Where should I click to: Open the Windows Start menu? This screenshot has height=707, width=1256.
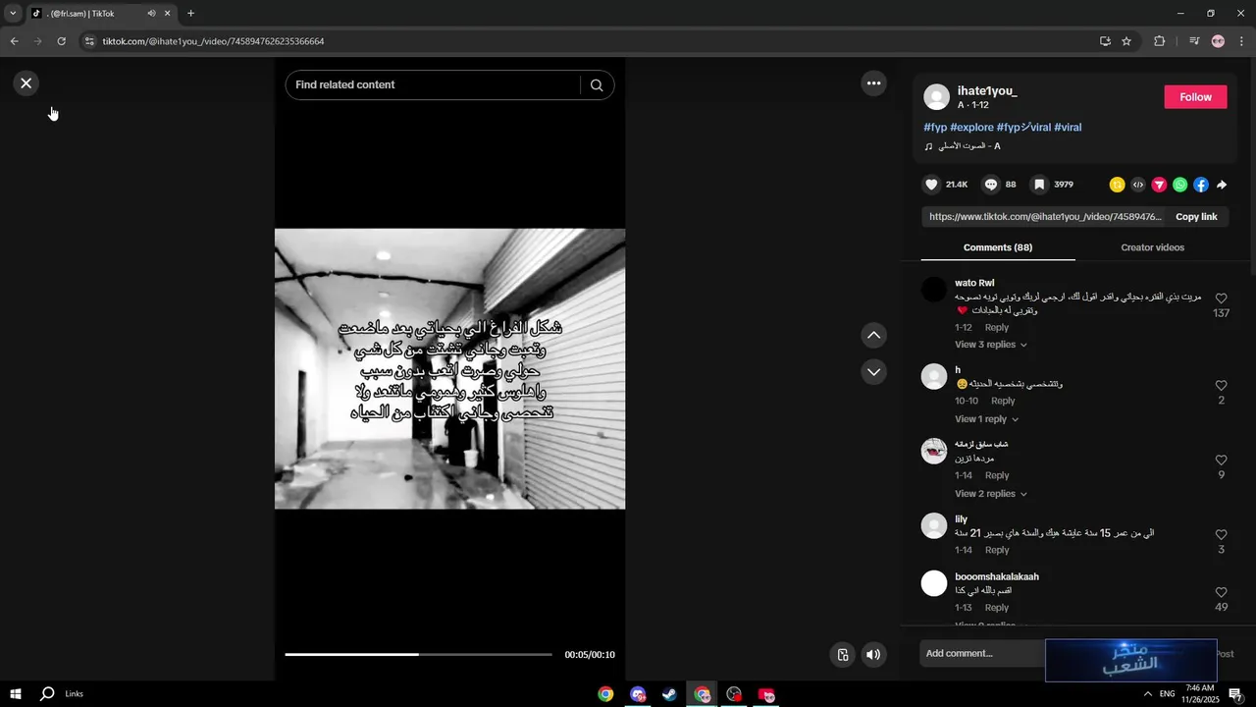(x=16, y=694)
